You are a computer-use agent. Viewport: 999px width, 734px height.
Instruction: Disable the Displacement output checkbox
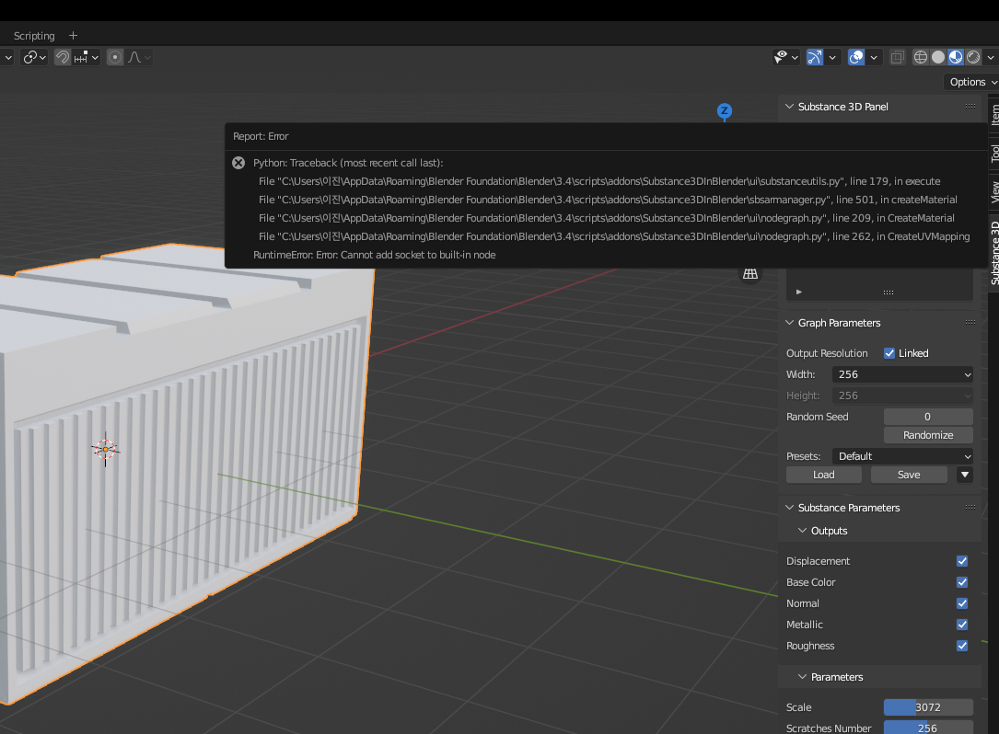point(961,560)
